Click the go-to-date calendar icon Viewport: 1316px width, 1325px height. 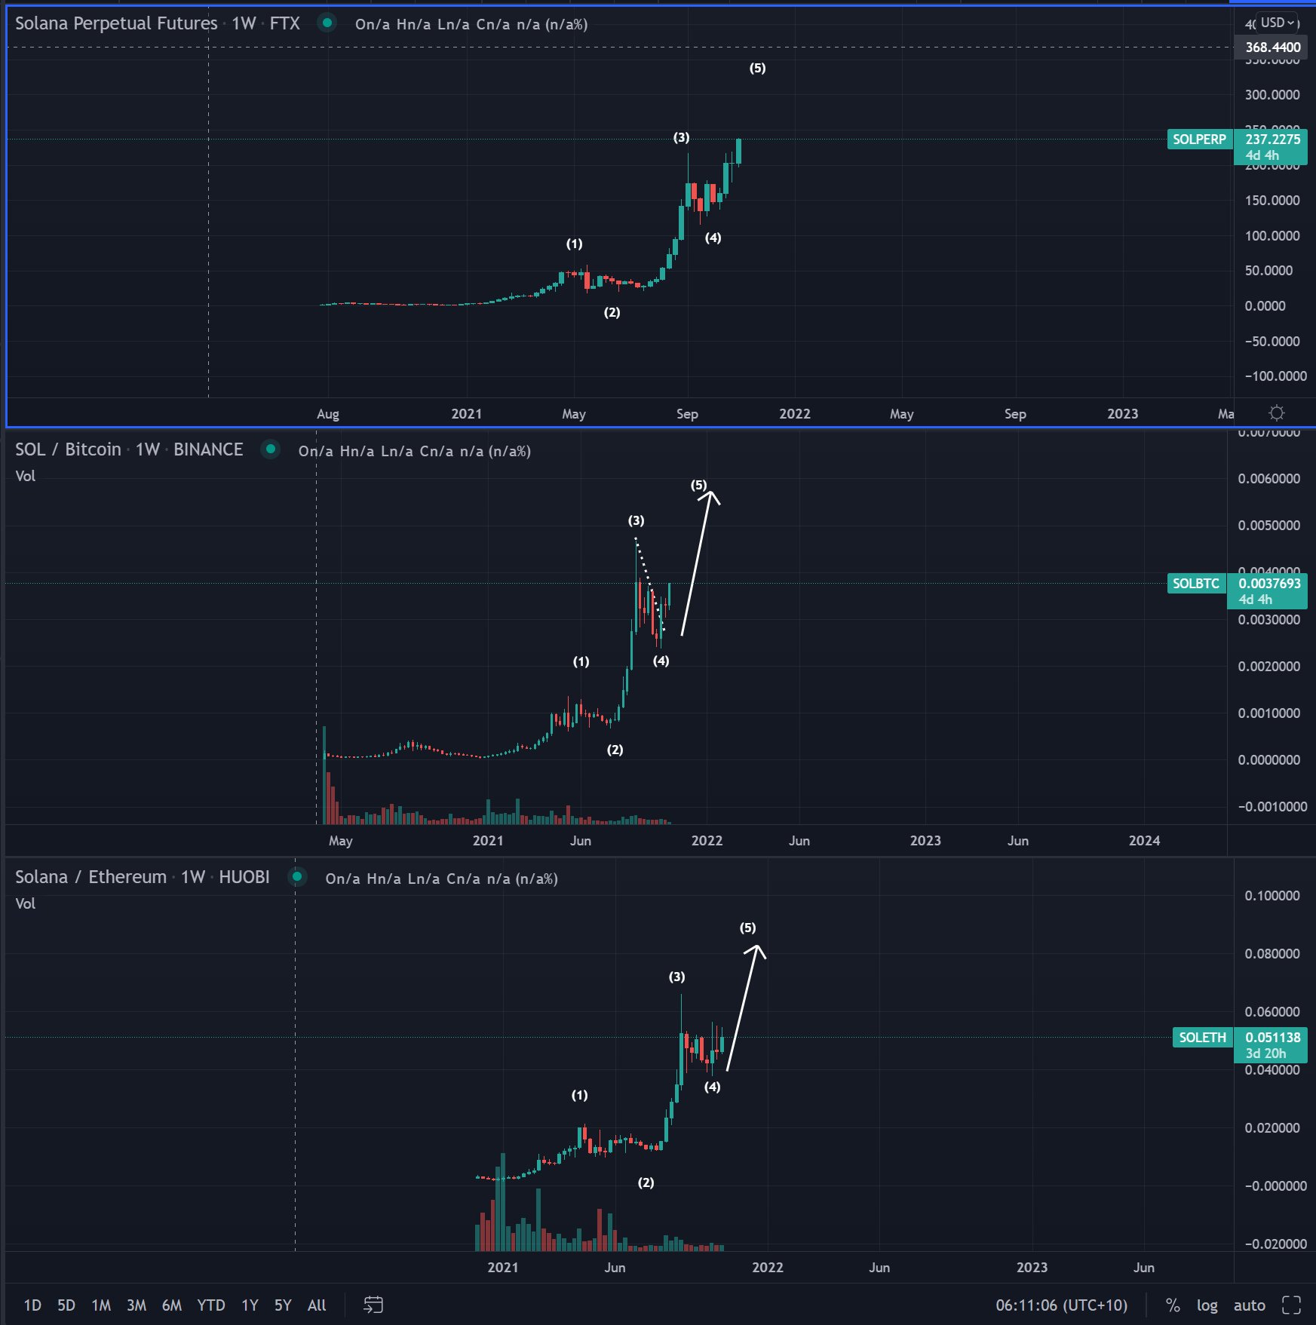click(373, 1305)
